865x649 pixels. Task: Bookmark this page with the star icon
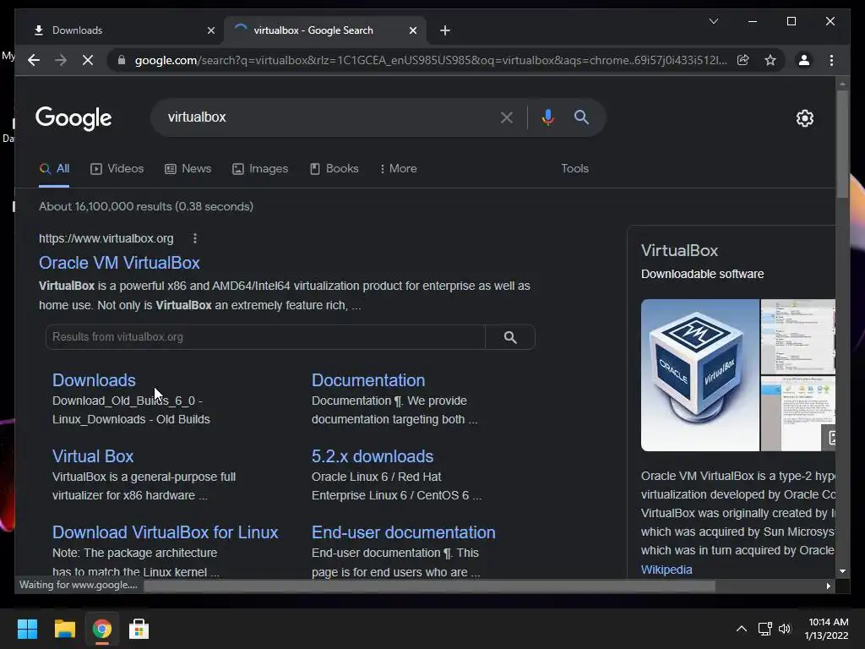pyautogui.click(x=770, y=60)
